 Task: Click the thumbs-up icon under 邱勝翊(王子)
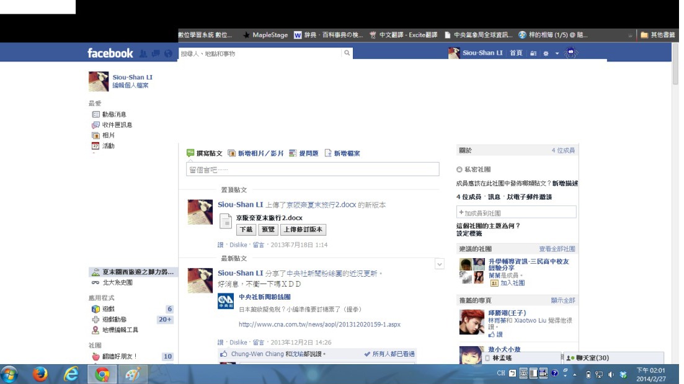coord(492,334)
